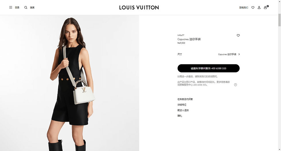This screenshot has width=281, height=151.
Task: Click the Louis Vuitton logo
Action: coord(139,7)
